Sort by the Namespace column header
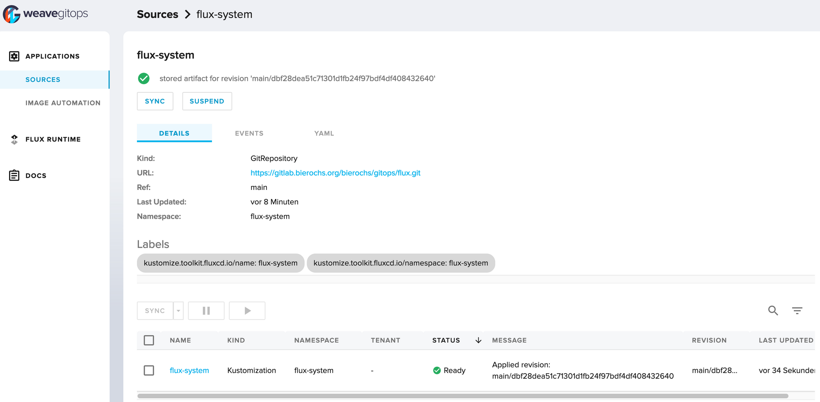 [x=317, y=340]
